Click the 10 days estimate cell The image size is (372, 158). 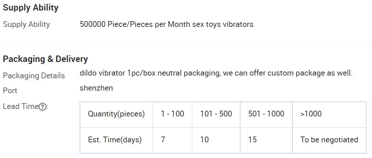coord(216,140)
